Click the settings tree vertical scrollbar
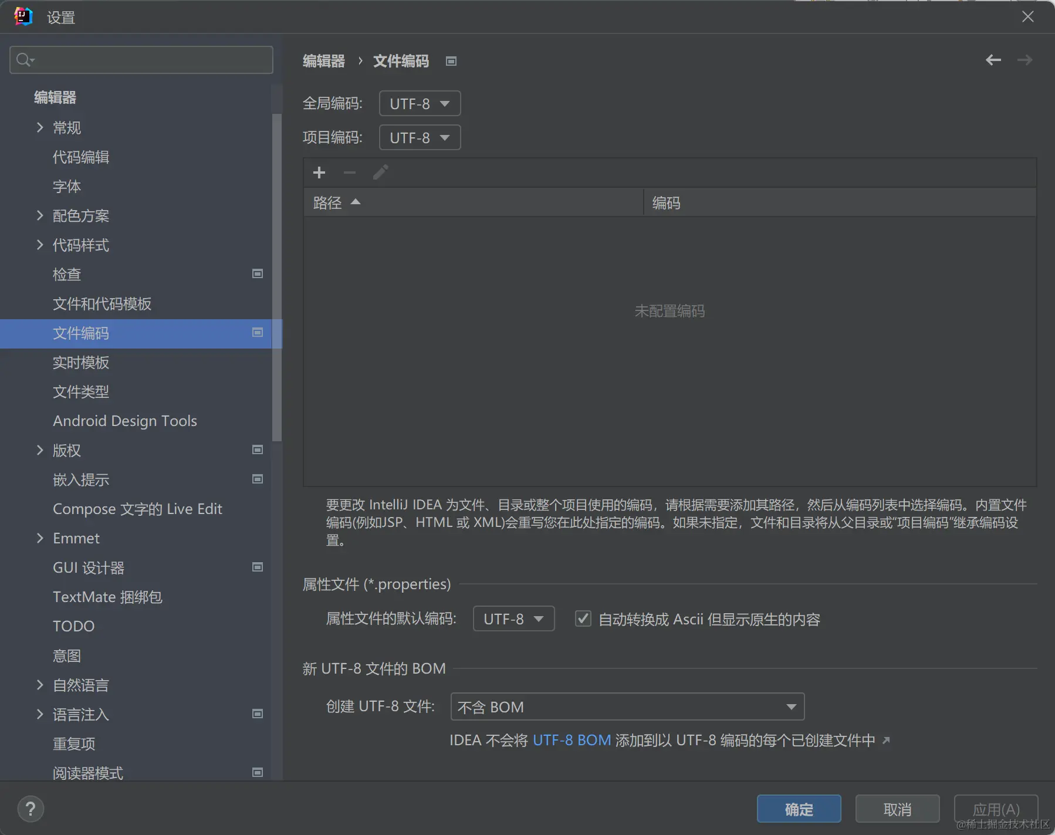The height and width of the screenshot is (835, 1055). [x=277, y=277]
